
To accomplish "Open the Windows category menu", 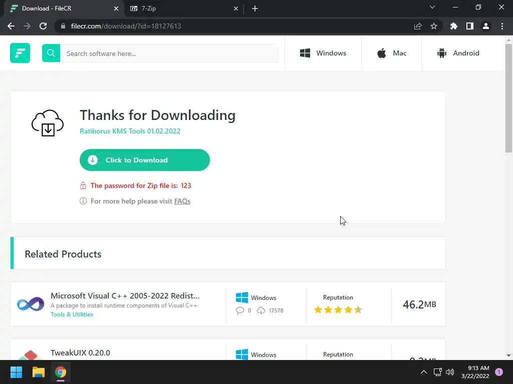I will click(x=323, y=53).
